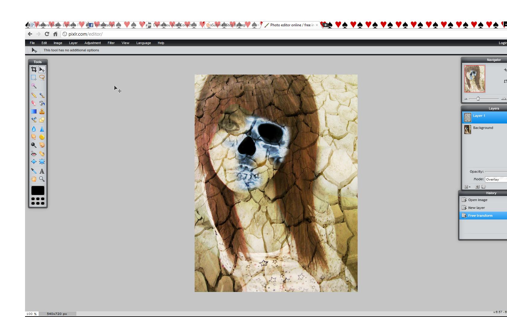Select Layer 1 in Layers panel
Image resolution: width=507 pixels, height=317 pixels.
tap(484, 117)
